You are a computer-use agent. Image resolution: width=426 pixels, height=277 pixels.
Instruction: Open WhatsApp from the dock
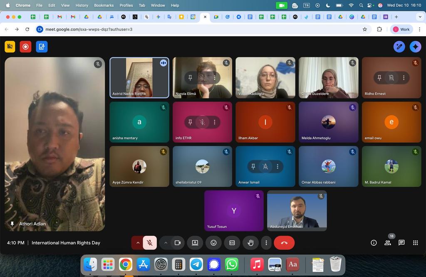point(231,264)
